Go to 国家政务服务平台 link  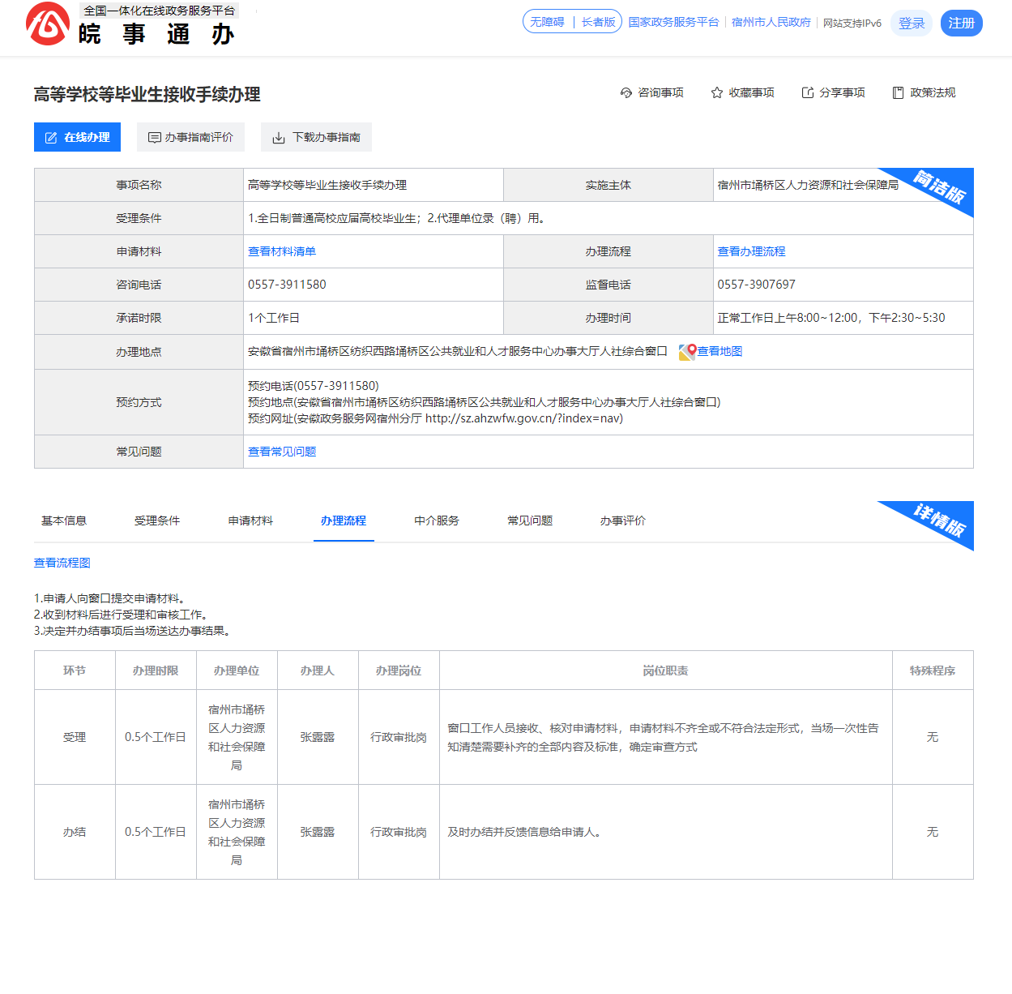(673, 22)
